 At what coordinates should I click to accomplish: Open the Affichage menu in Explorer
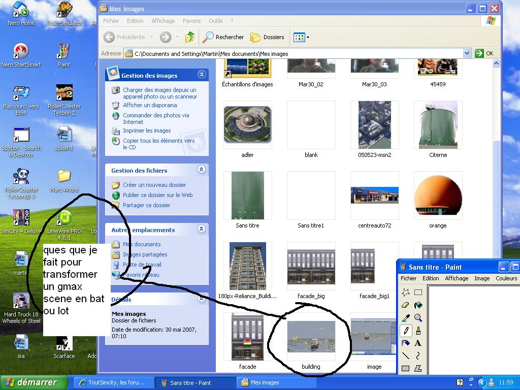162,21
